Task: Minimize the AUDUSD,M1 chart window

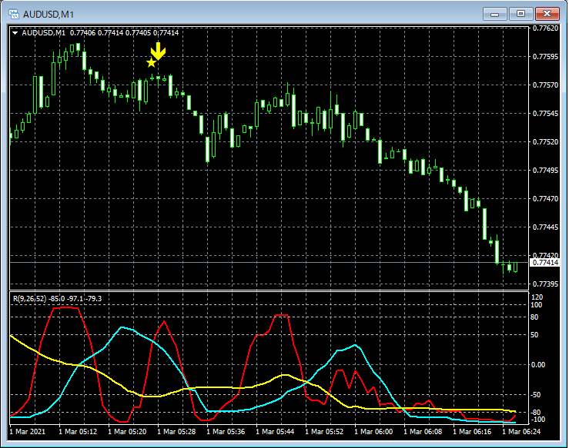Action: [x=494, y=13]
